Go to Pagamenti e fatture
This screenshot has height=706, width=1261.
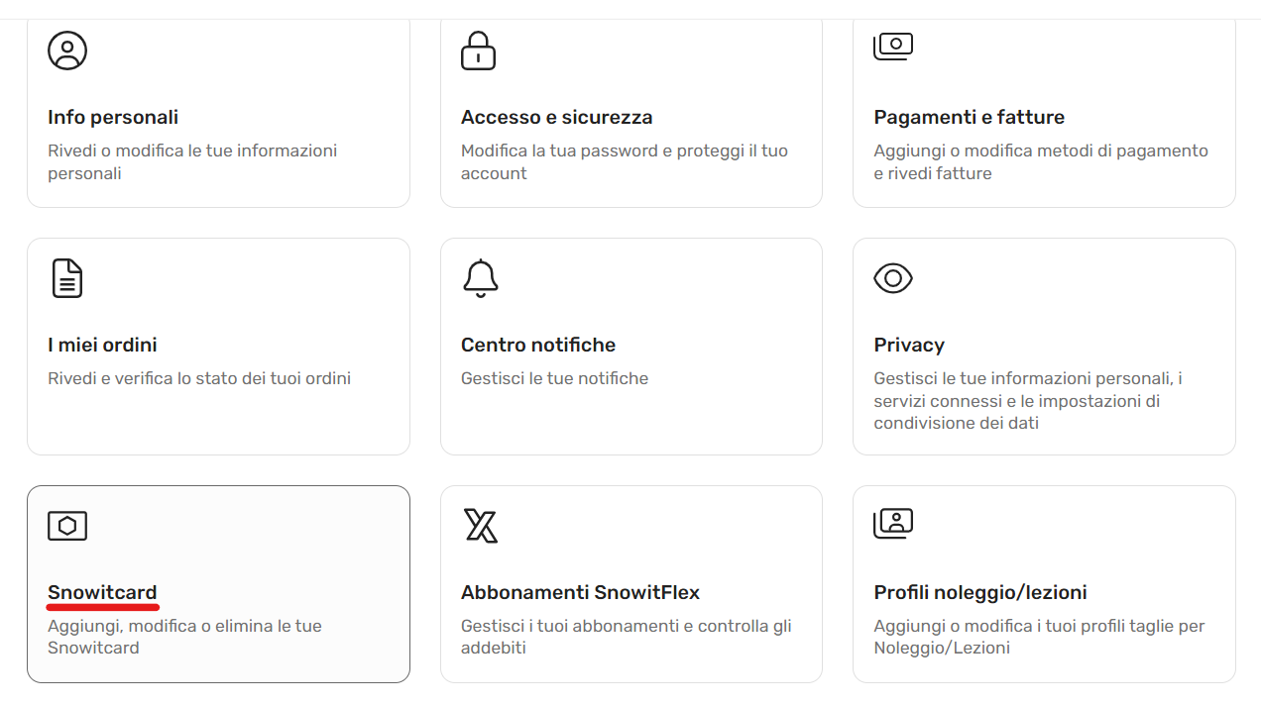[x=969, y=117]
